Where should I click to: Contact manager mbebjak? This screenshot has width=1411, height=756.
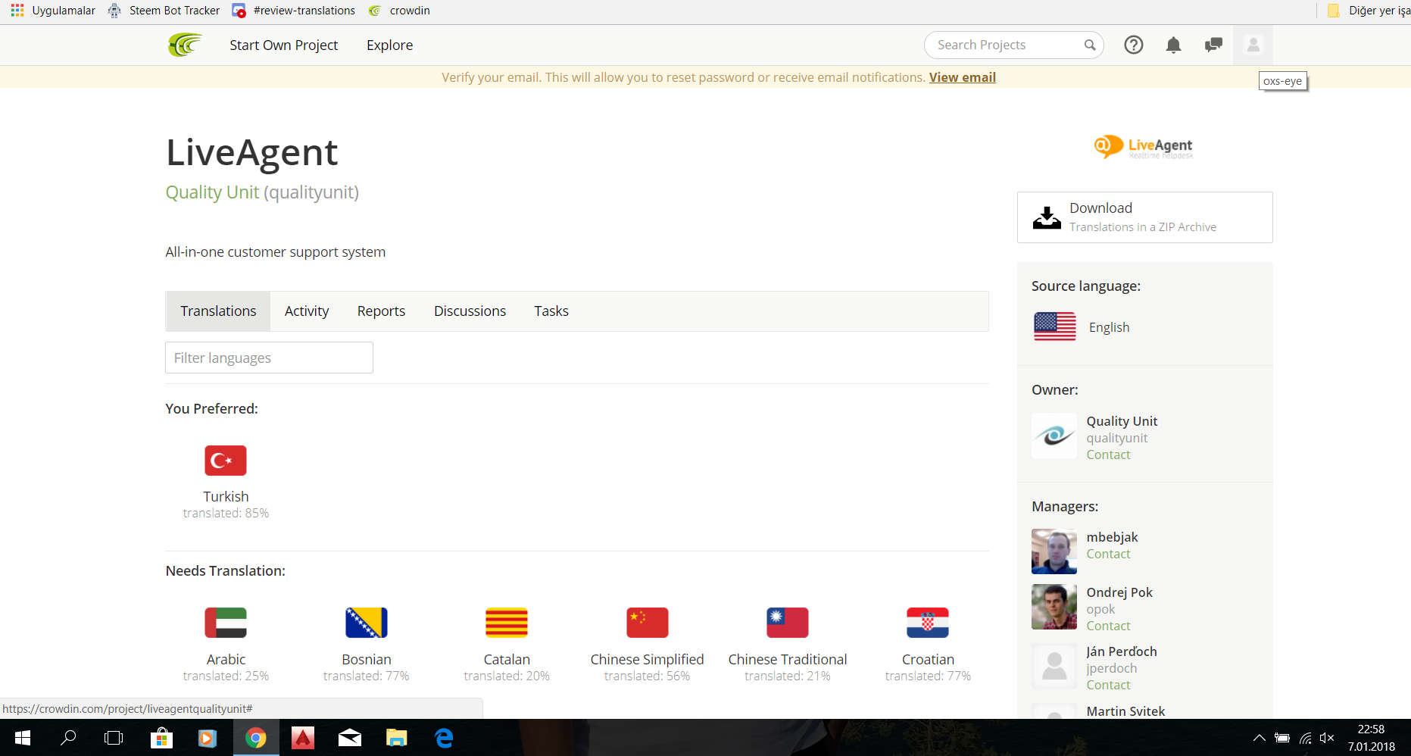pyautogui.click(x=1108, y=554)
